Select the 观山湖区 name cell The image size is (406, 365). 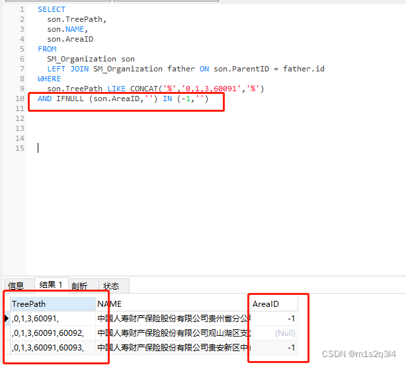pyautogui.click(x=173, y=333)
